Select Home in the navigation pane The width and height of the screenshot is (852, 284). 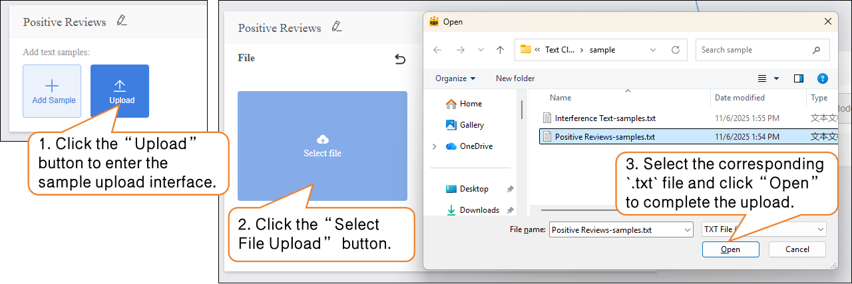[x=470, y=104]
